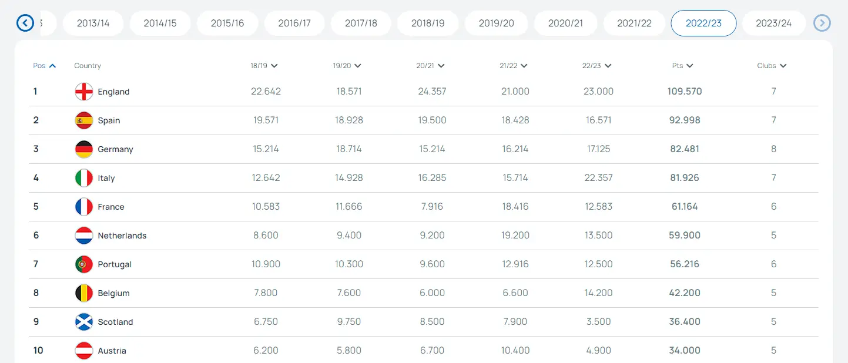Click the Spain flag icon

click(x=84, y=120)
